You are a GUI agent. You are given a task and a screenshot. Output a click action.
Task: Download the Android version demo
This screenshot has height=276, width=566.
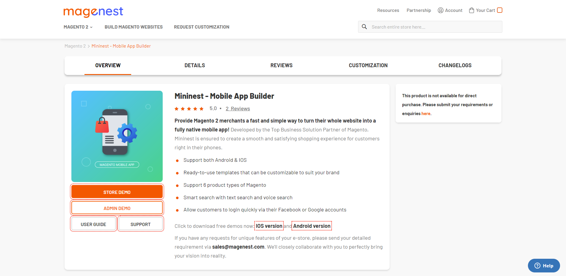(x=312, y=226)
